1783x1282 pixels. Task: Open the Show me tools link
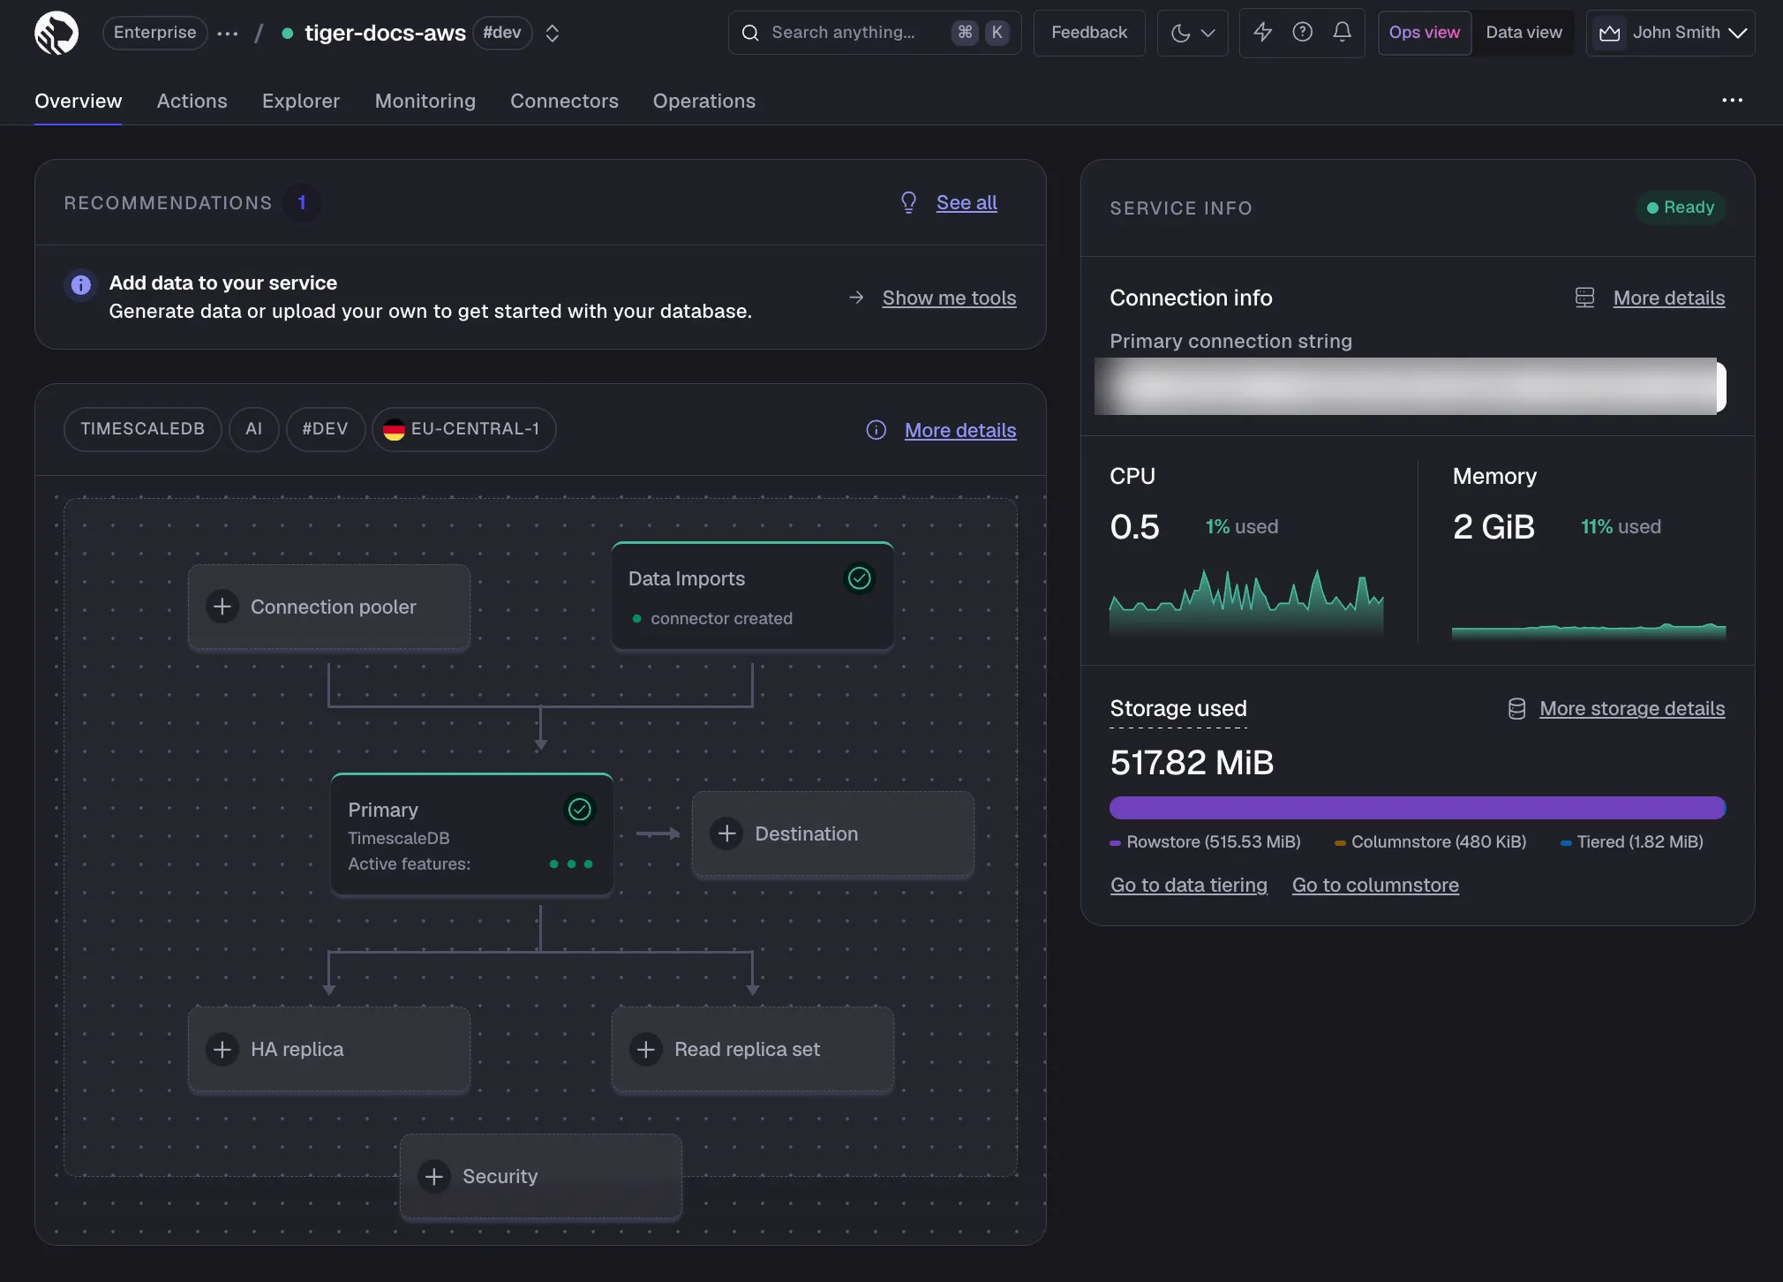[x=949, y=298]
